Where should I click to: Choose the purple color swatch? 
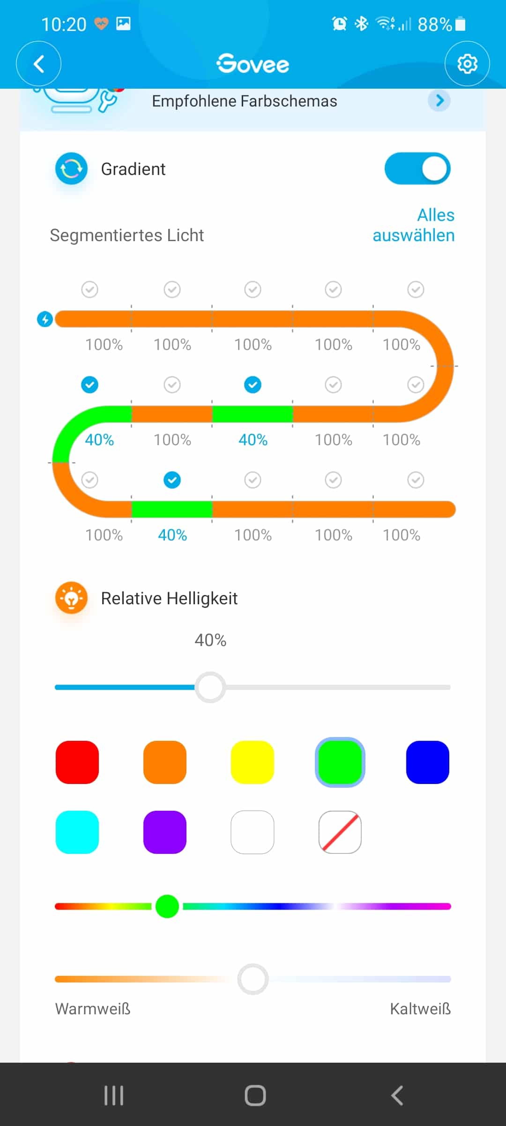pyautogui.click(x=165, y=832)
